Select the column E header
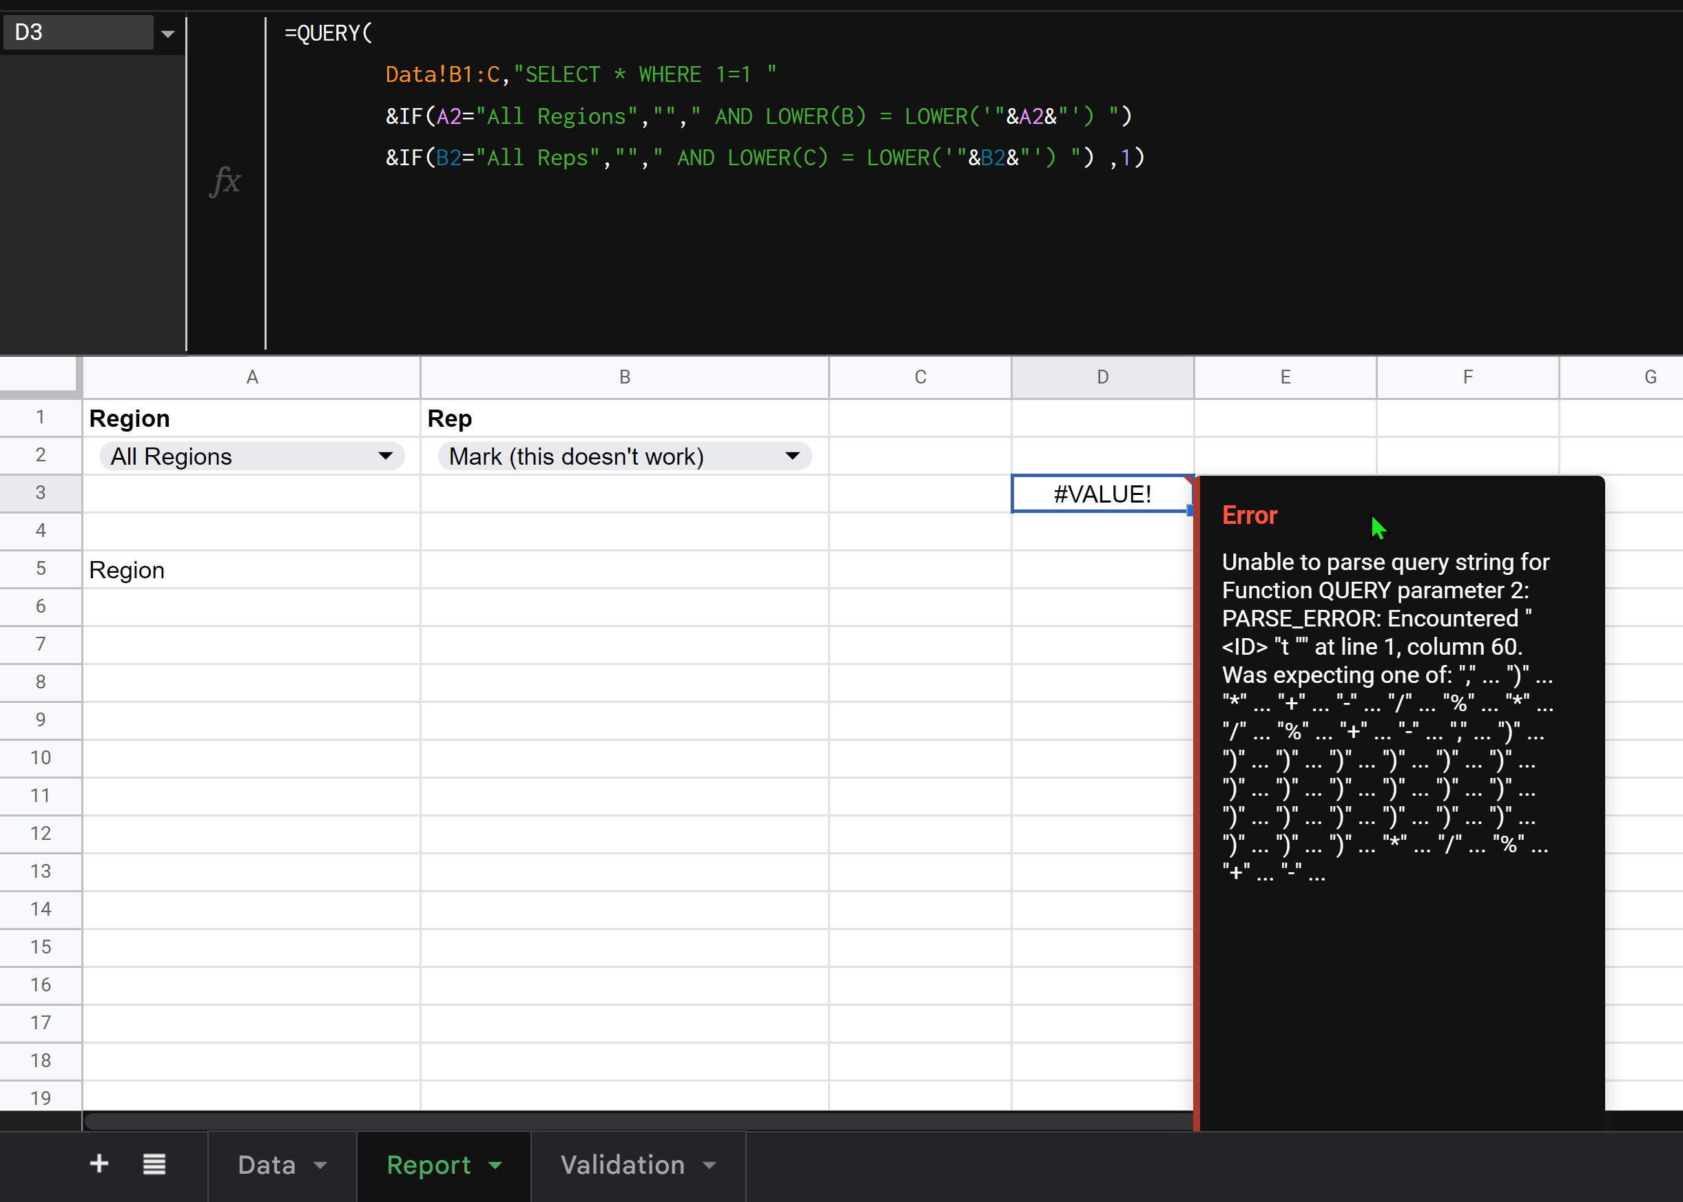 pyautogui.click(x=1286, y=377)
